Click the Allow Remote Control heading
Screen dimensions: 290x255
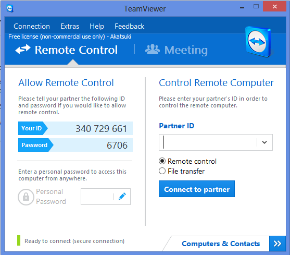(x=66, y=82)
